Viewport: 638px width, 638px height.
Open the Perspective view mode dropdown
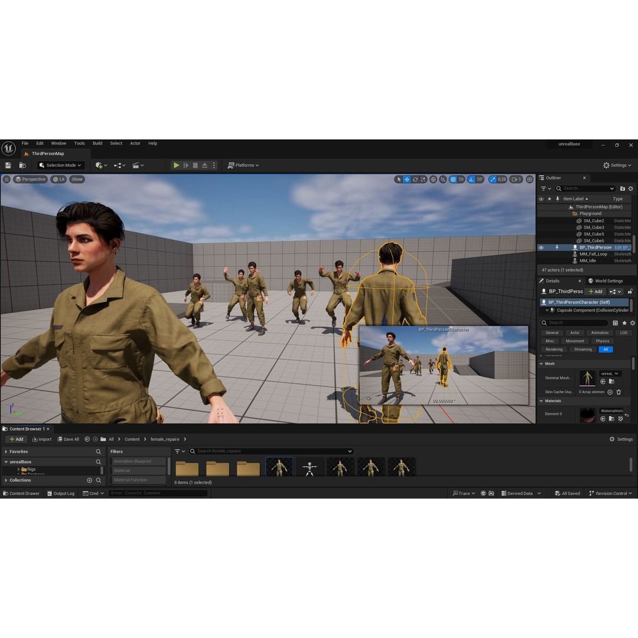pyautogui.click(x=31, y=179)
